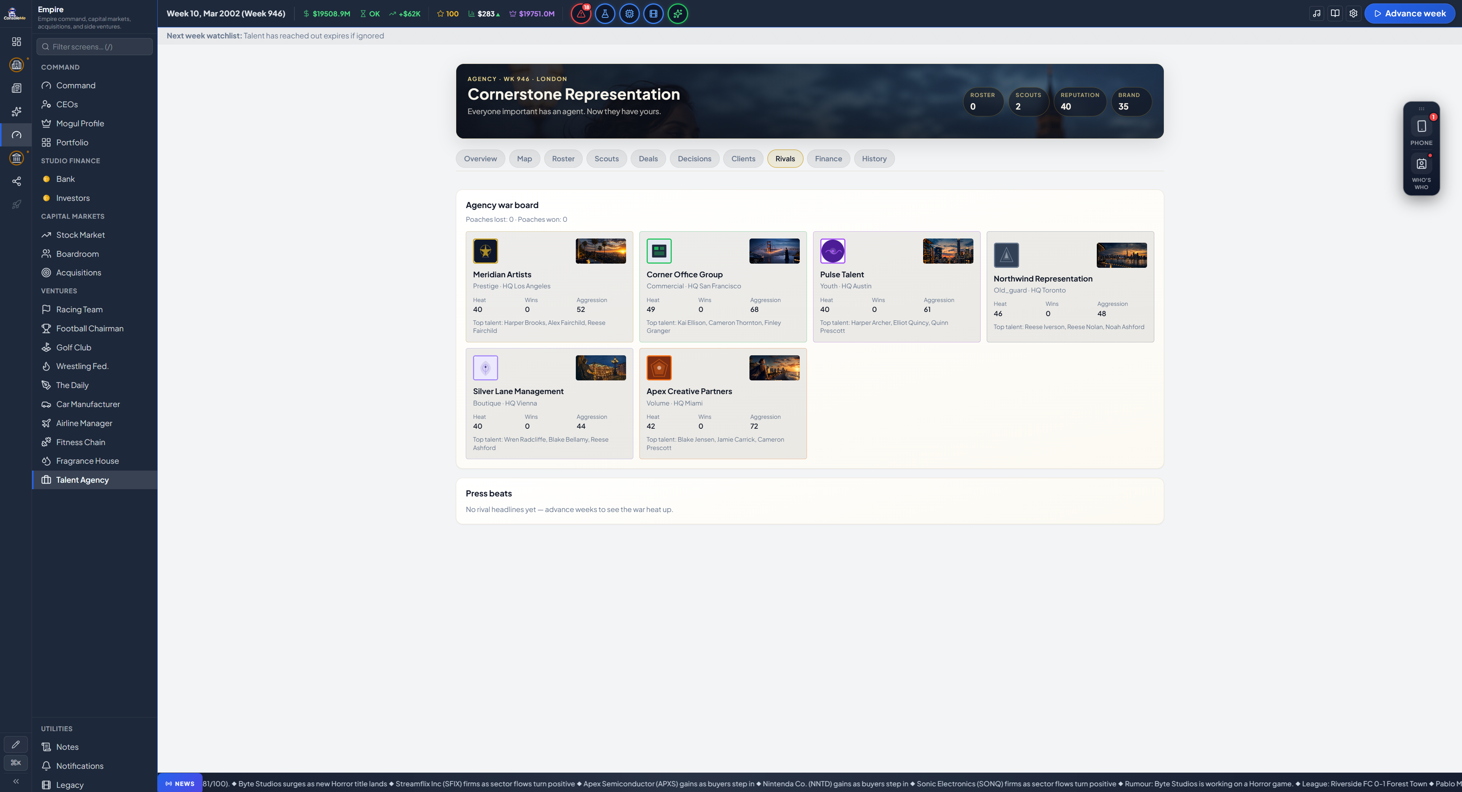Click the cash balance $19508.9M
The height and width of the screenshot is (792, 1462).
[x=327, y=14]
